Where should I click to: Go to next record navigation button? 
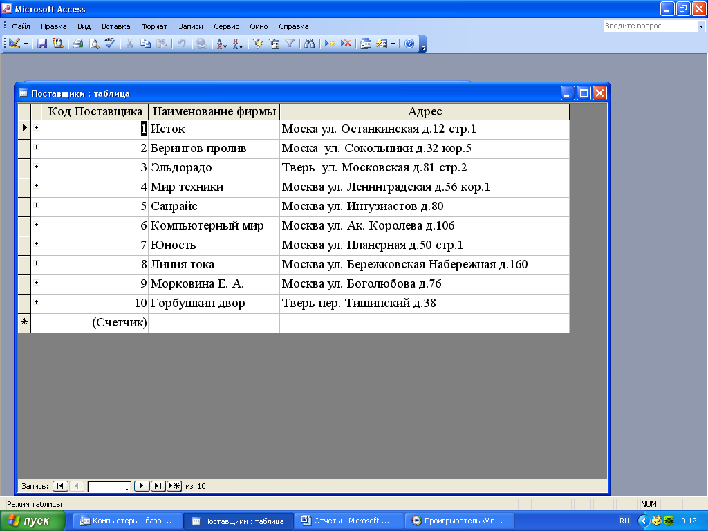tap(142, 486)
